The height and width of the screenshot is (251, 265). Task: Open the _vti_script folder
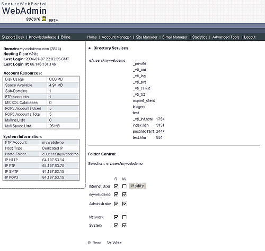(142, 88)
